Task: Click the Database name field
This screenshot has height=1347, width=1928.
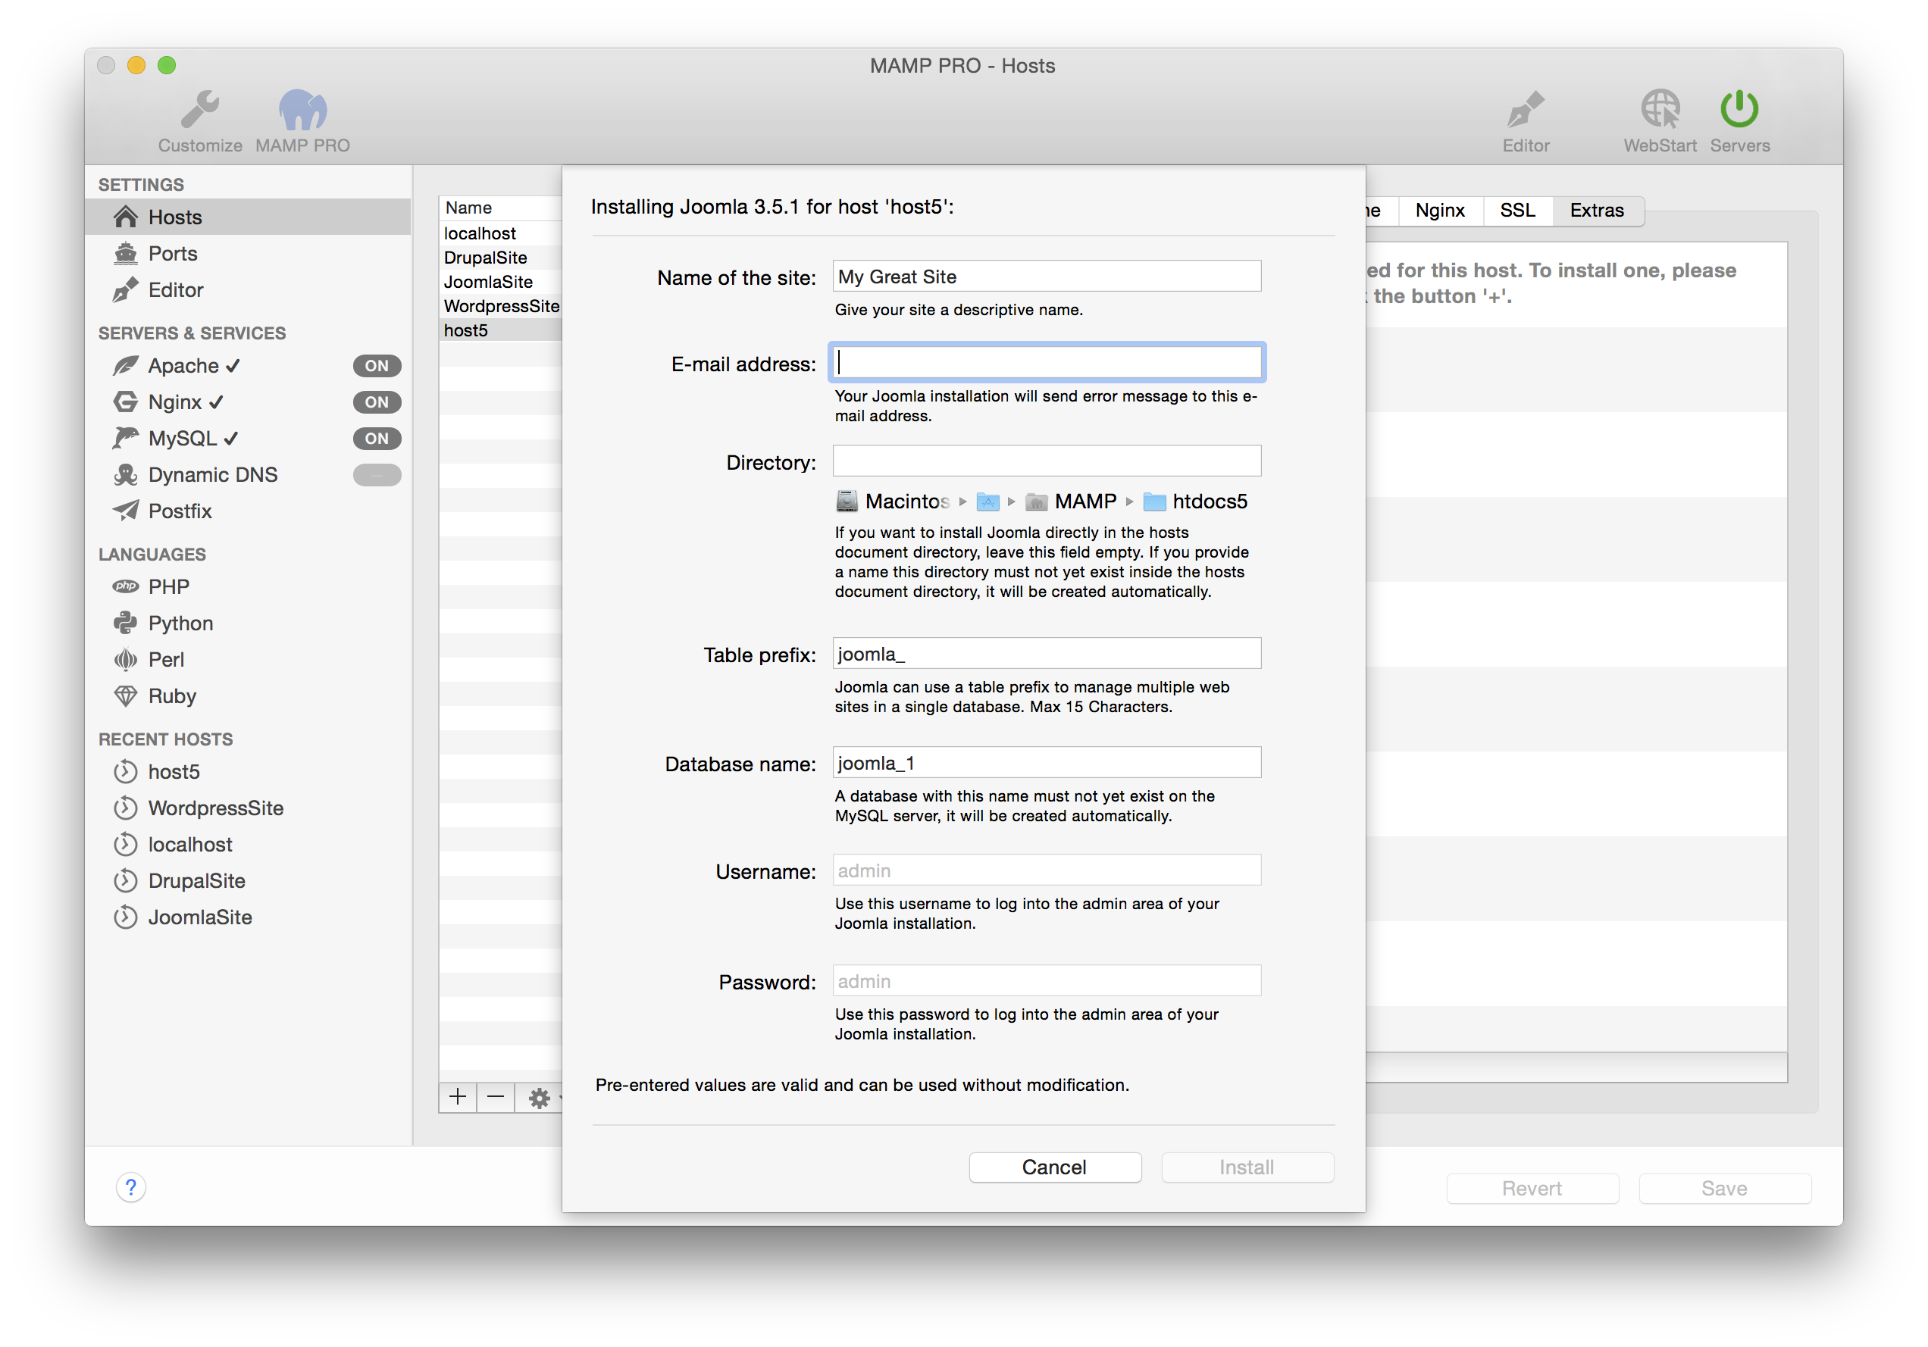Action: [x=1047, y=763]
